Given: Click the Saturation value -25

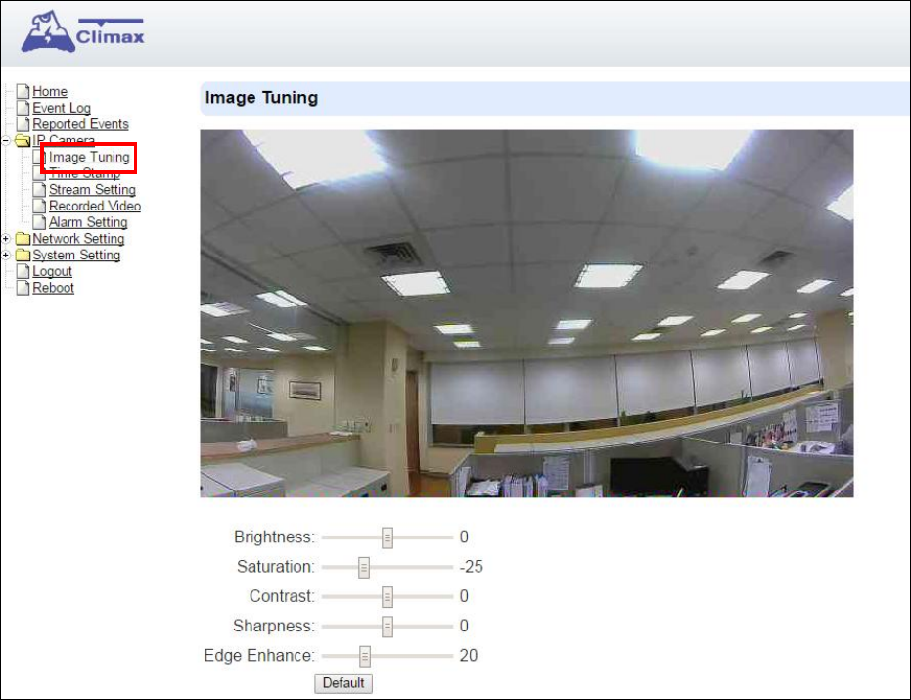Looking at the screenshot, I should point(472,567).
